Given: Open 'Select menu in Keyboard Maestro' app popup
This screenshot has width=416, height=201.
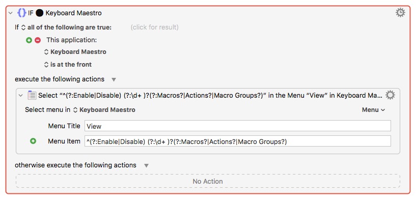Looking at the screenshot, I should pyautogui.click(x=104, y=110).
